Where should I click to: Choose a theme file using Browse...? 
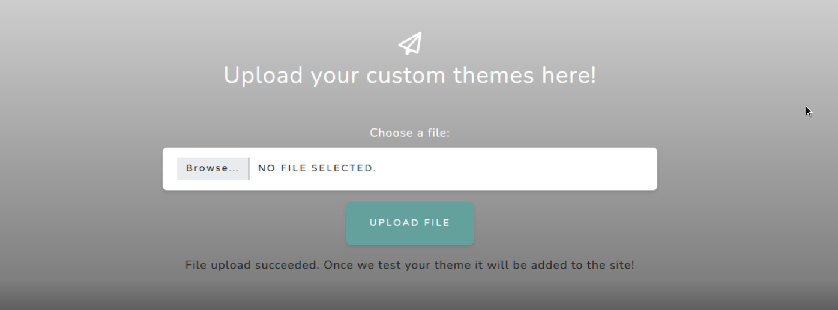pyautogui.click(x=212, y=168)
